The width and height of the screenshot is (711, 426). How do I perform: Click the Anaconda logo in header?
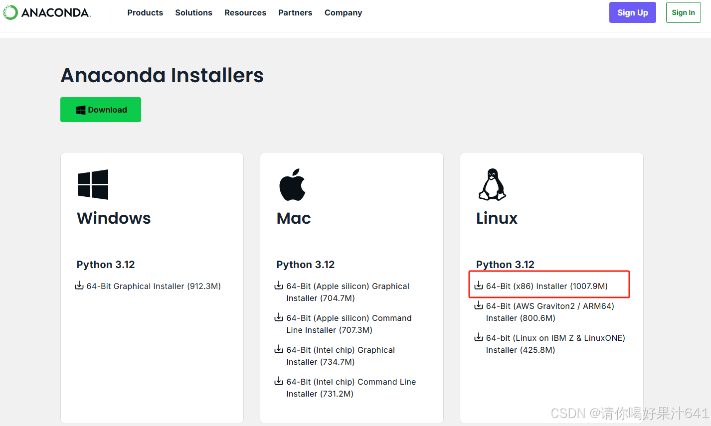point(47,12)
